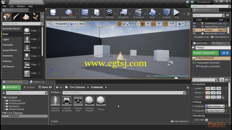Click the Save All button

[45, 87]
